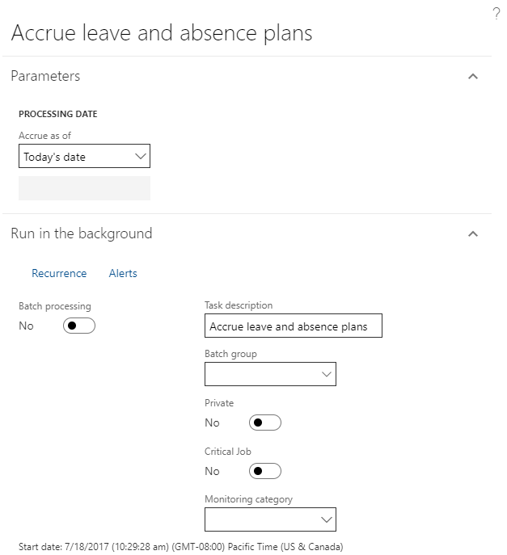This screenshot has width=507, height=555.
Task: Turn on the Private toggle
Action: point(265,423)
